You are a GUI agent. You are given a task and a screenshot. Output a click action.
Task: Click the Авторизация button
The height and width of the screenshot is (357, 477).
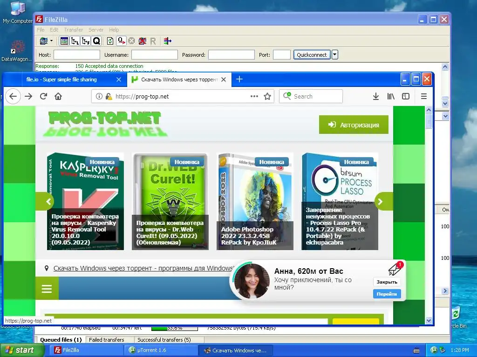tap(354, 125)
